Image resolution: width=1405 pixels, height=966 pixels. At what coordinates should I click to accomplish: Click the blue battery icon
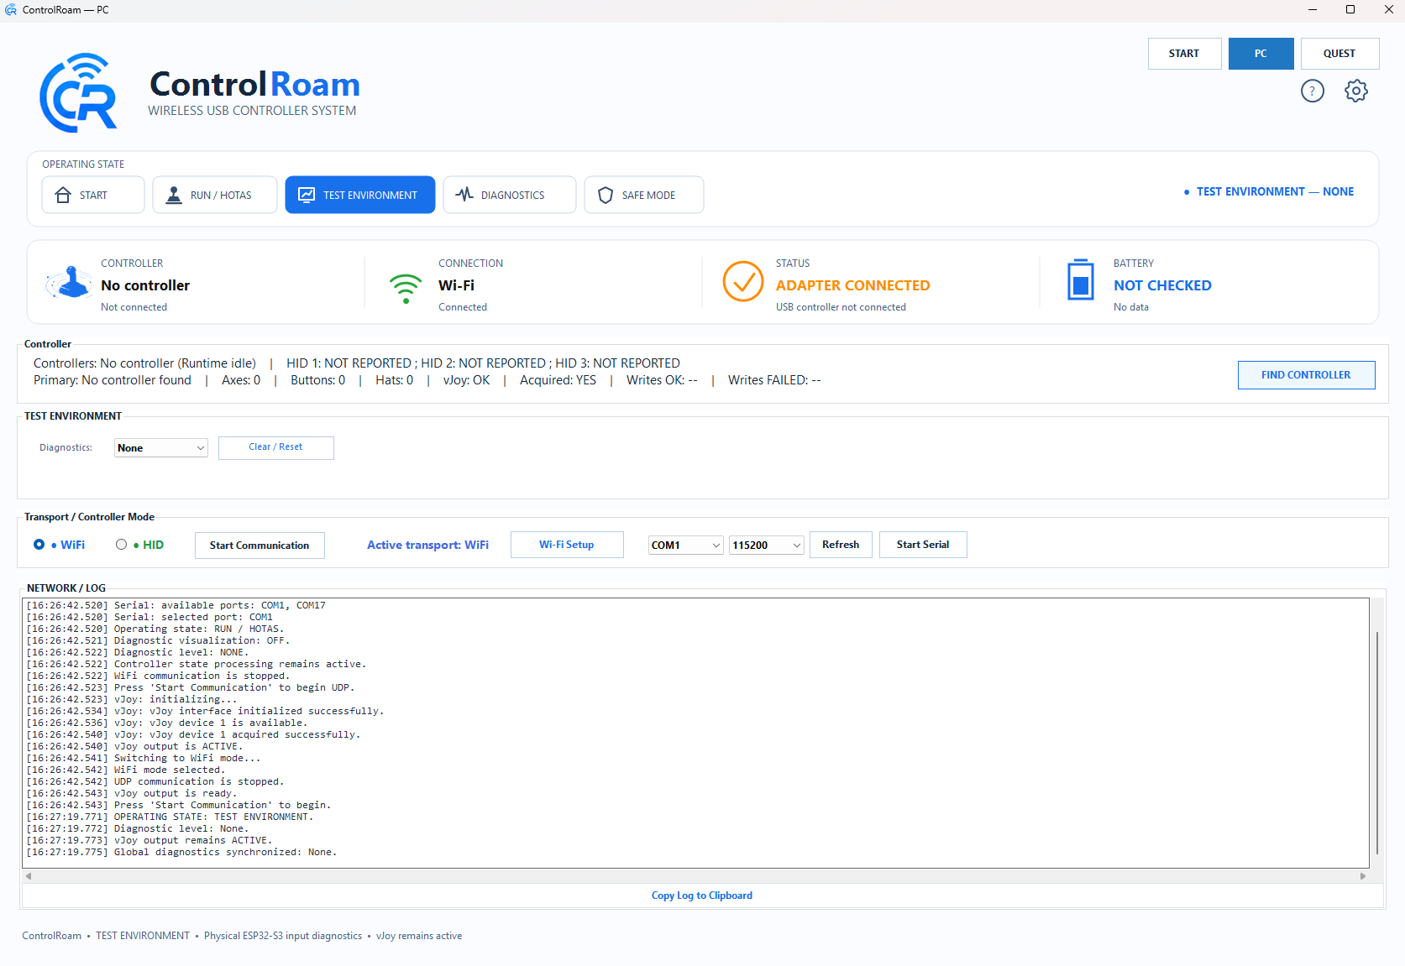[x=1080, y=279]
